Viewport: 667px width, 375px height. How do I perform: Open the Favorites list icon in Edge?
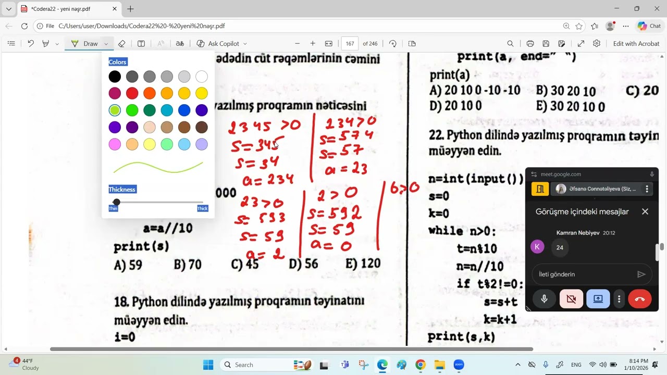click(x=595, y=26)
